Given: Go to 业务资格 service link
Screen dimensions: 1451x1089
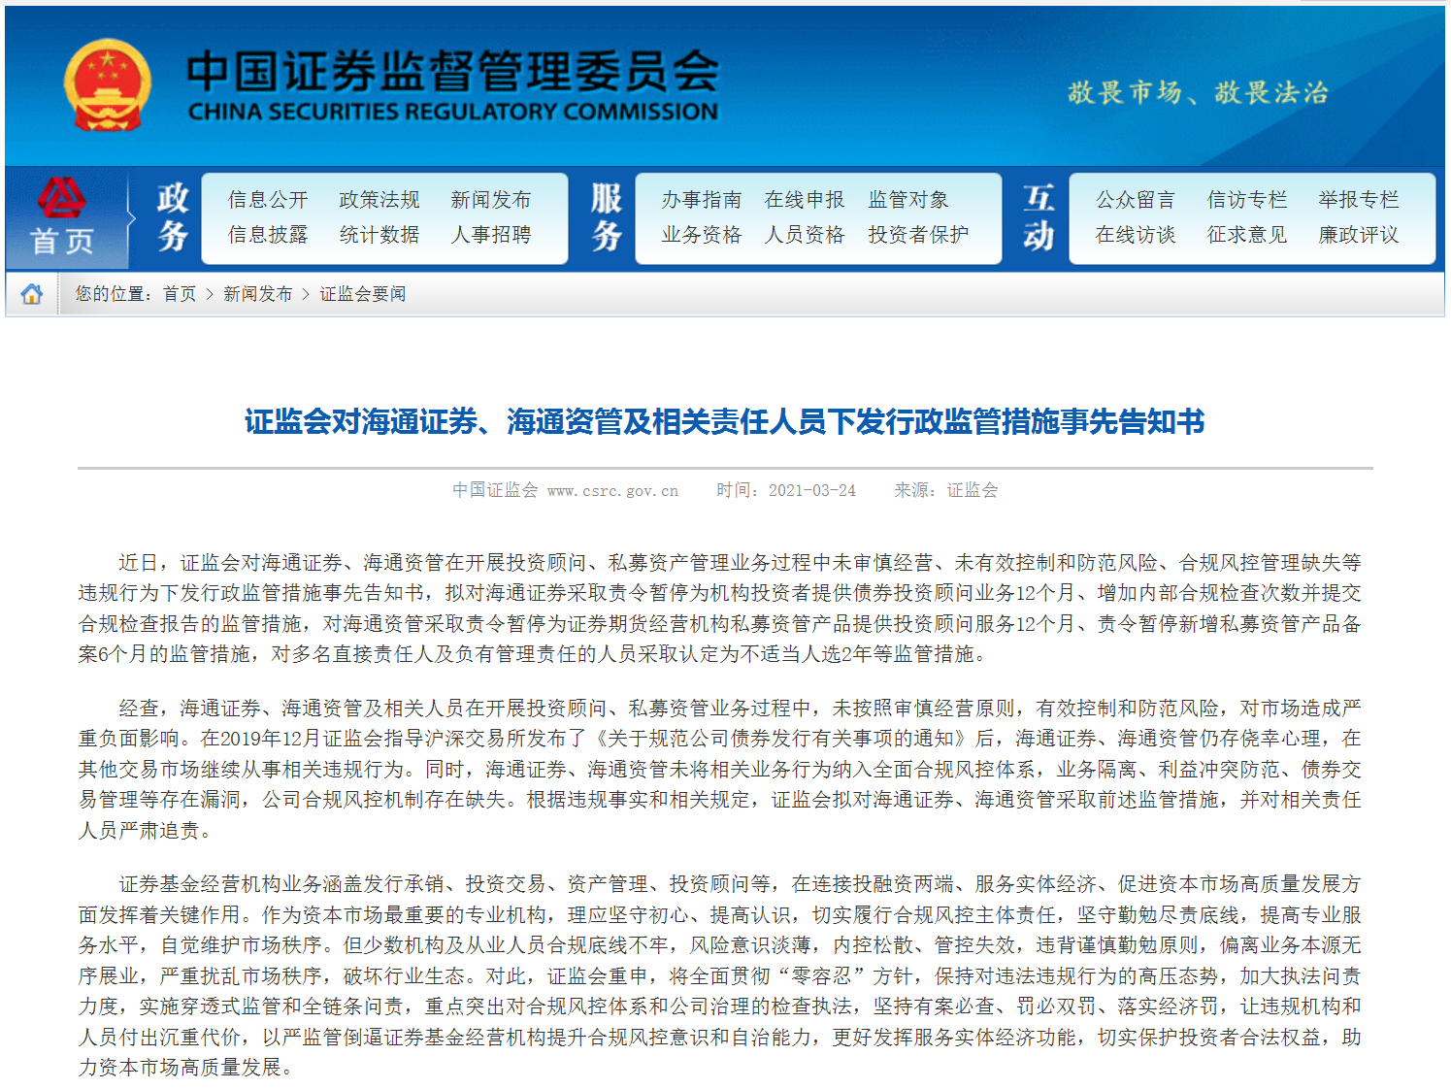Looking at the screenshot, I should [x=702, y=235].
